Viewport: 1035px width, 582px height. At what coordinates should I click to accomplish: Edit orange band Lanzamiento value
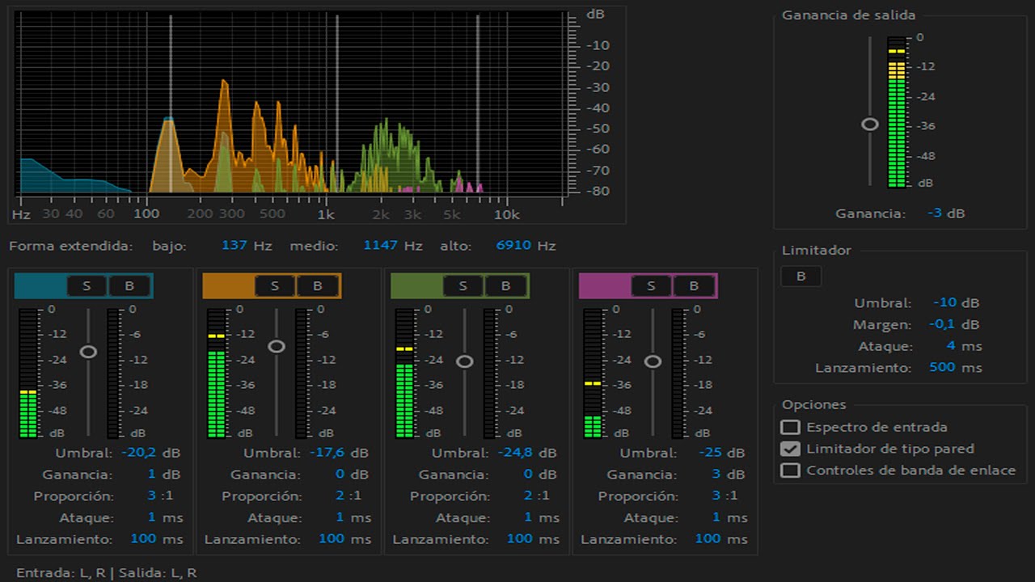coord(332,538)
